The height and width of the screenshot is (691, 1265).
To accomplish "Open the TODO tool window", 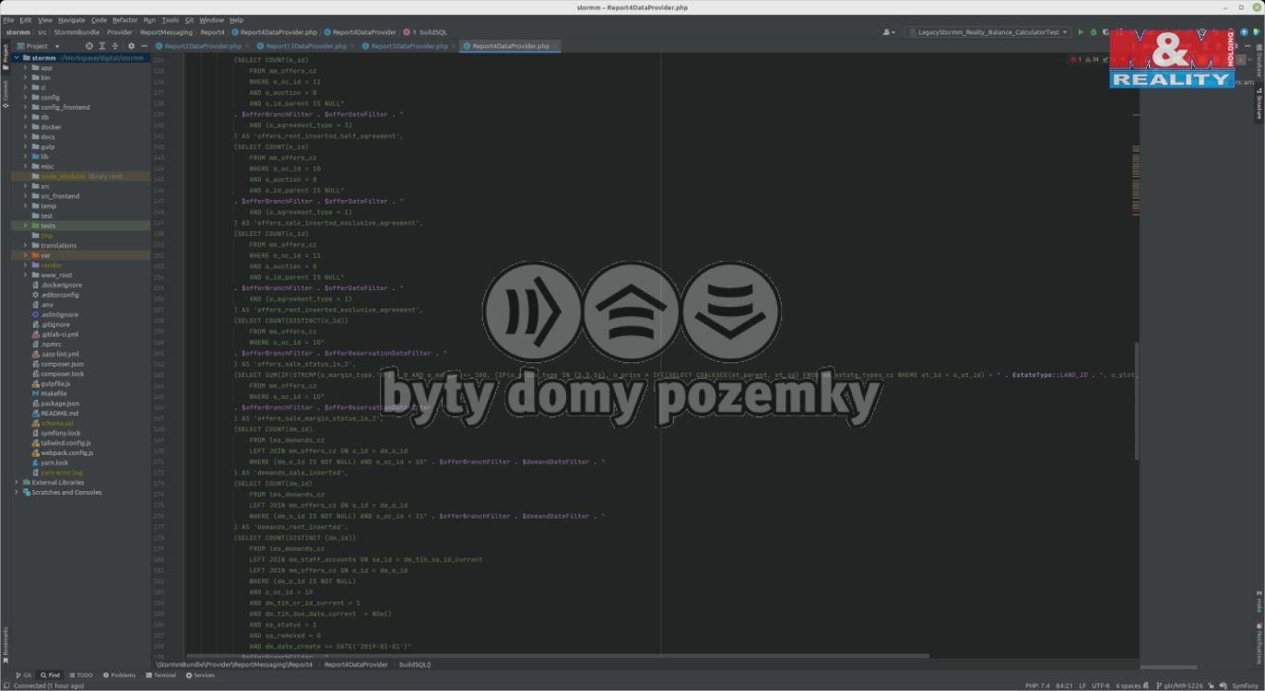I will click(x=80, y=674).
